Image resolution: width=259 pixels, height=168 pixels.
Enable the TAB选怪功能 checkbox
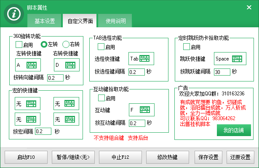101,47
